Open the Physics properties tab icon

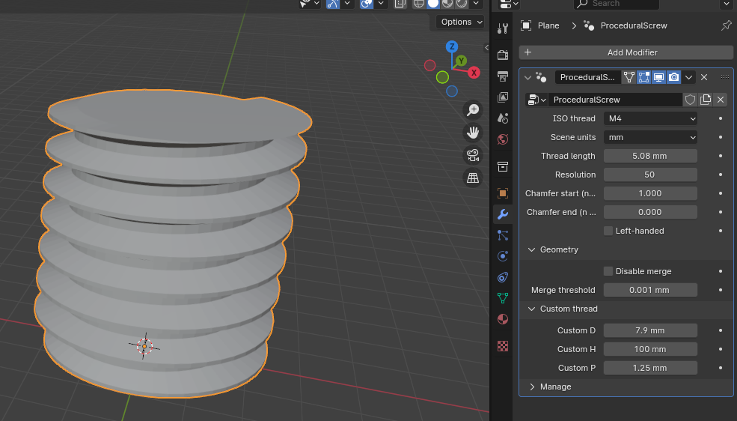pos(503,255)
